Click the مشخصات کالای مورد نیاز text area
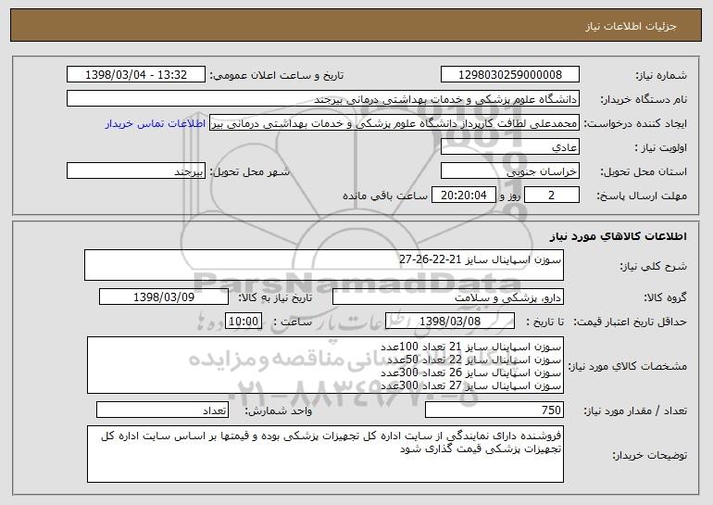The height and width of the screenshot is (505, 713). [325, 365]
